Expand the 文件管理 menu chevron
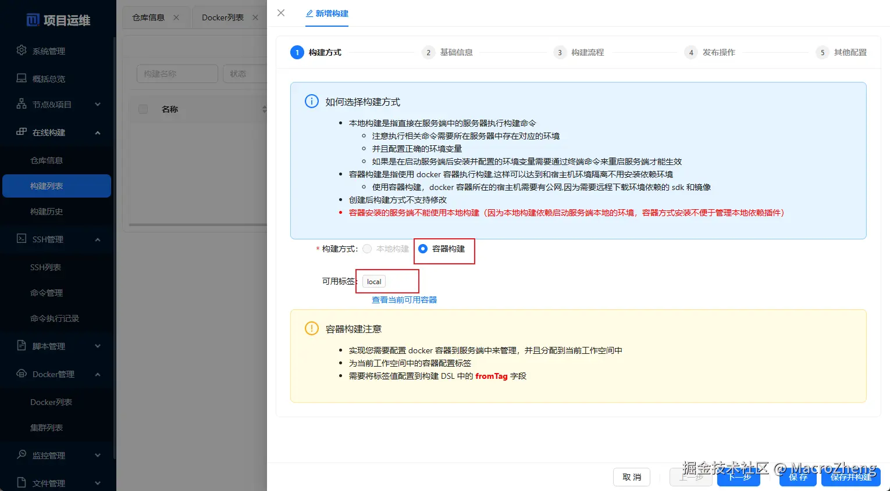 (x=98, y=483)
